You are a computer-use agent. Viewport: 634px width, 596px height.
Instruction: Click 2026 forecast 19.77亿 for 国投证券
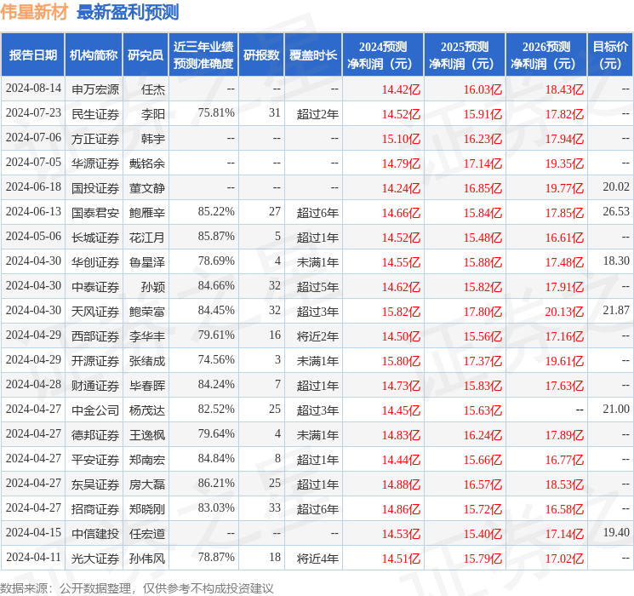pyautogui.click(x=564, y=188)
